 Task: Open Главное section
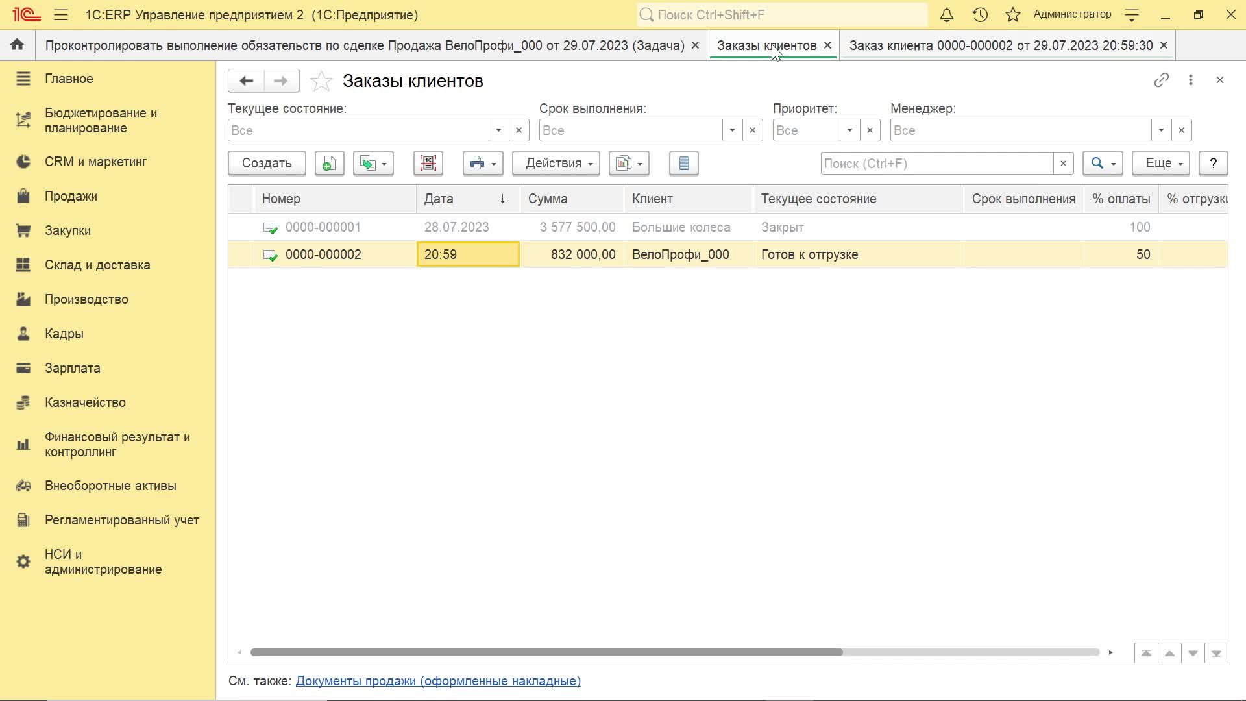point(108,79)
